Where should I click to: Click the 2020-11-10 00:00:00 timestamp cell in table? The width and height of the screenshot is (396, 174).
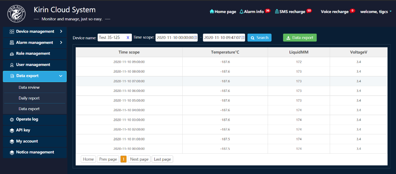pyautogui.click(x=129, y=149)
